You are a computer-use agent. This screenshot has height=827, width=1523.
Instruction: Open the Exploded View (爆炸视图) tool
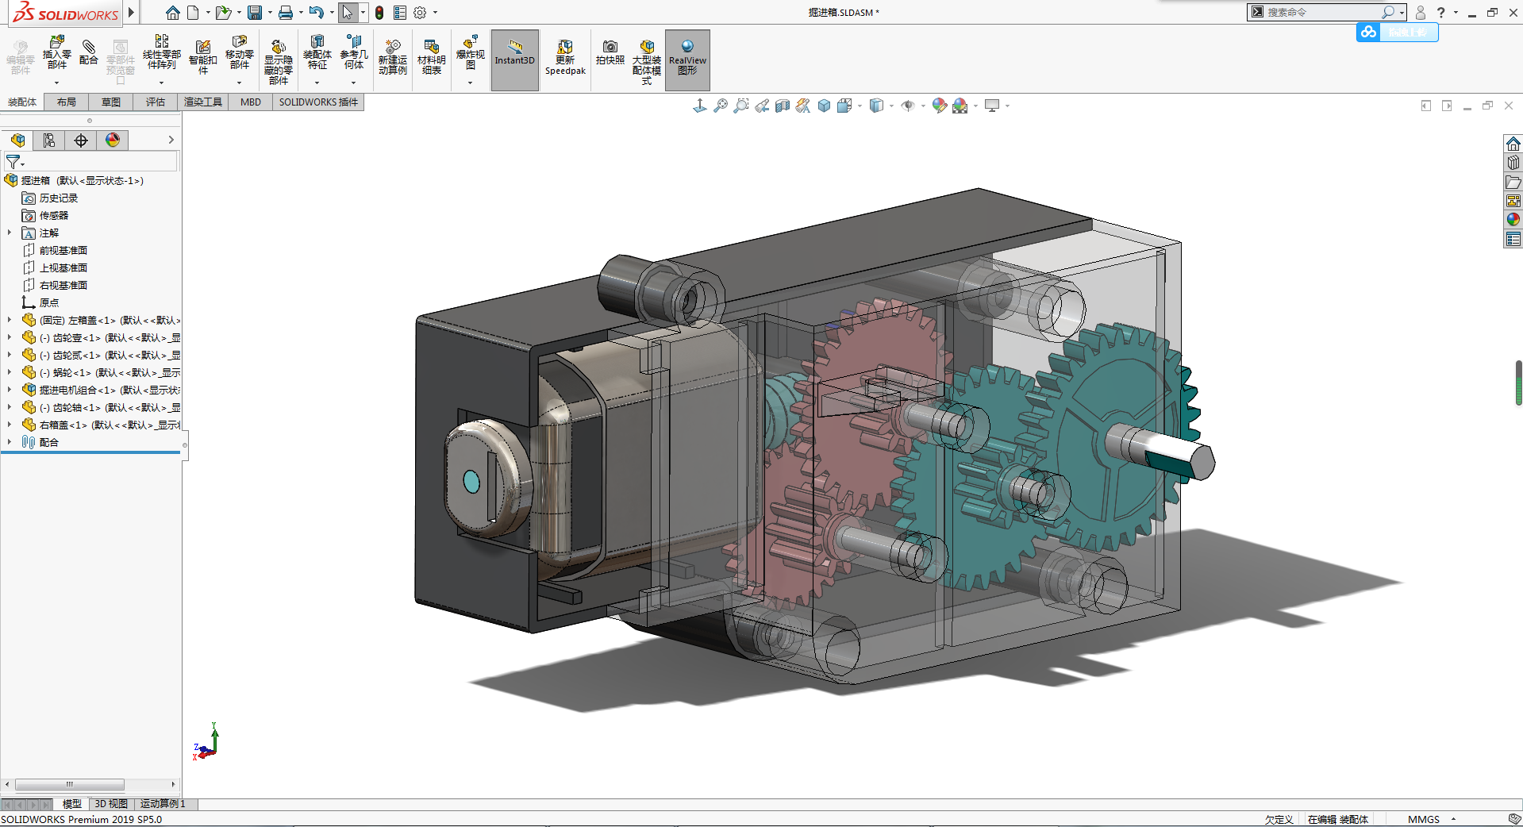(470, 52)
